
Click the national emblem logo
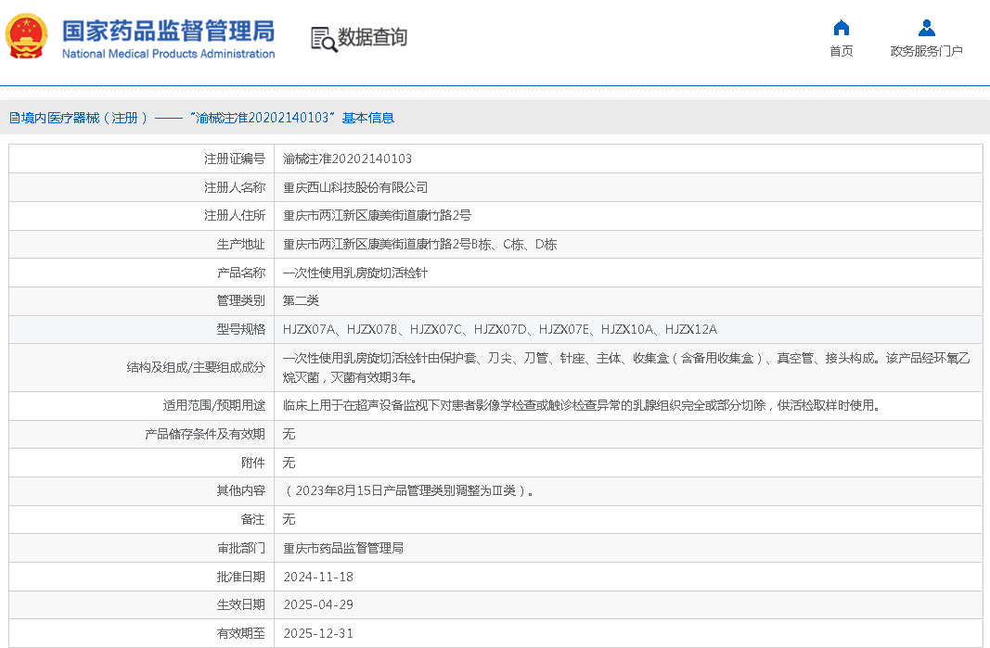(28, 37)
